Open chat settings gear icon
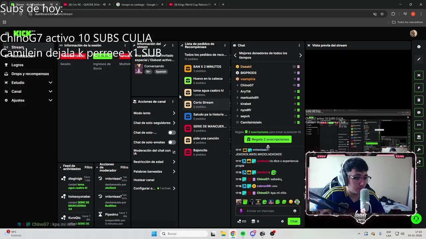This screenshot has height=239, width=426. coord(283,221)
